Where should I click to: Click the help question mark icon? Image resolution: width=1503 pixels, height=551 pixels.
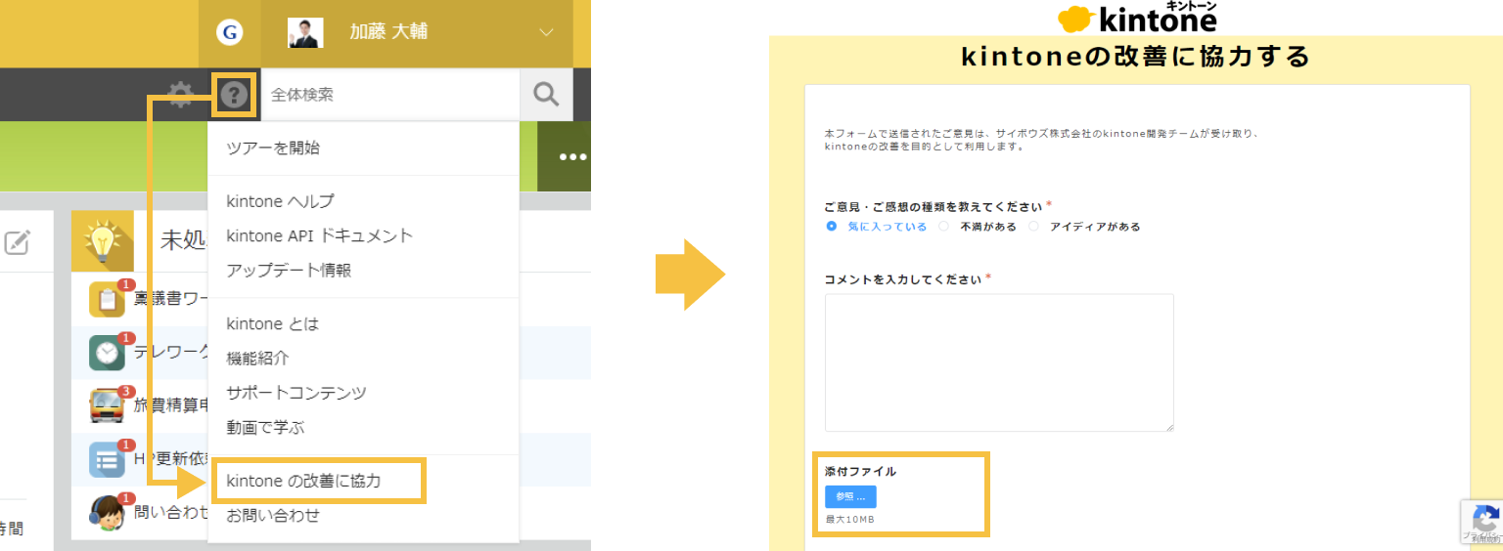tap(233, 95)
